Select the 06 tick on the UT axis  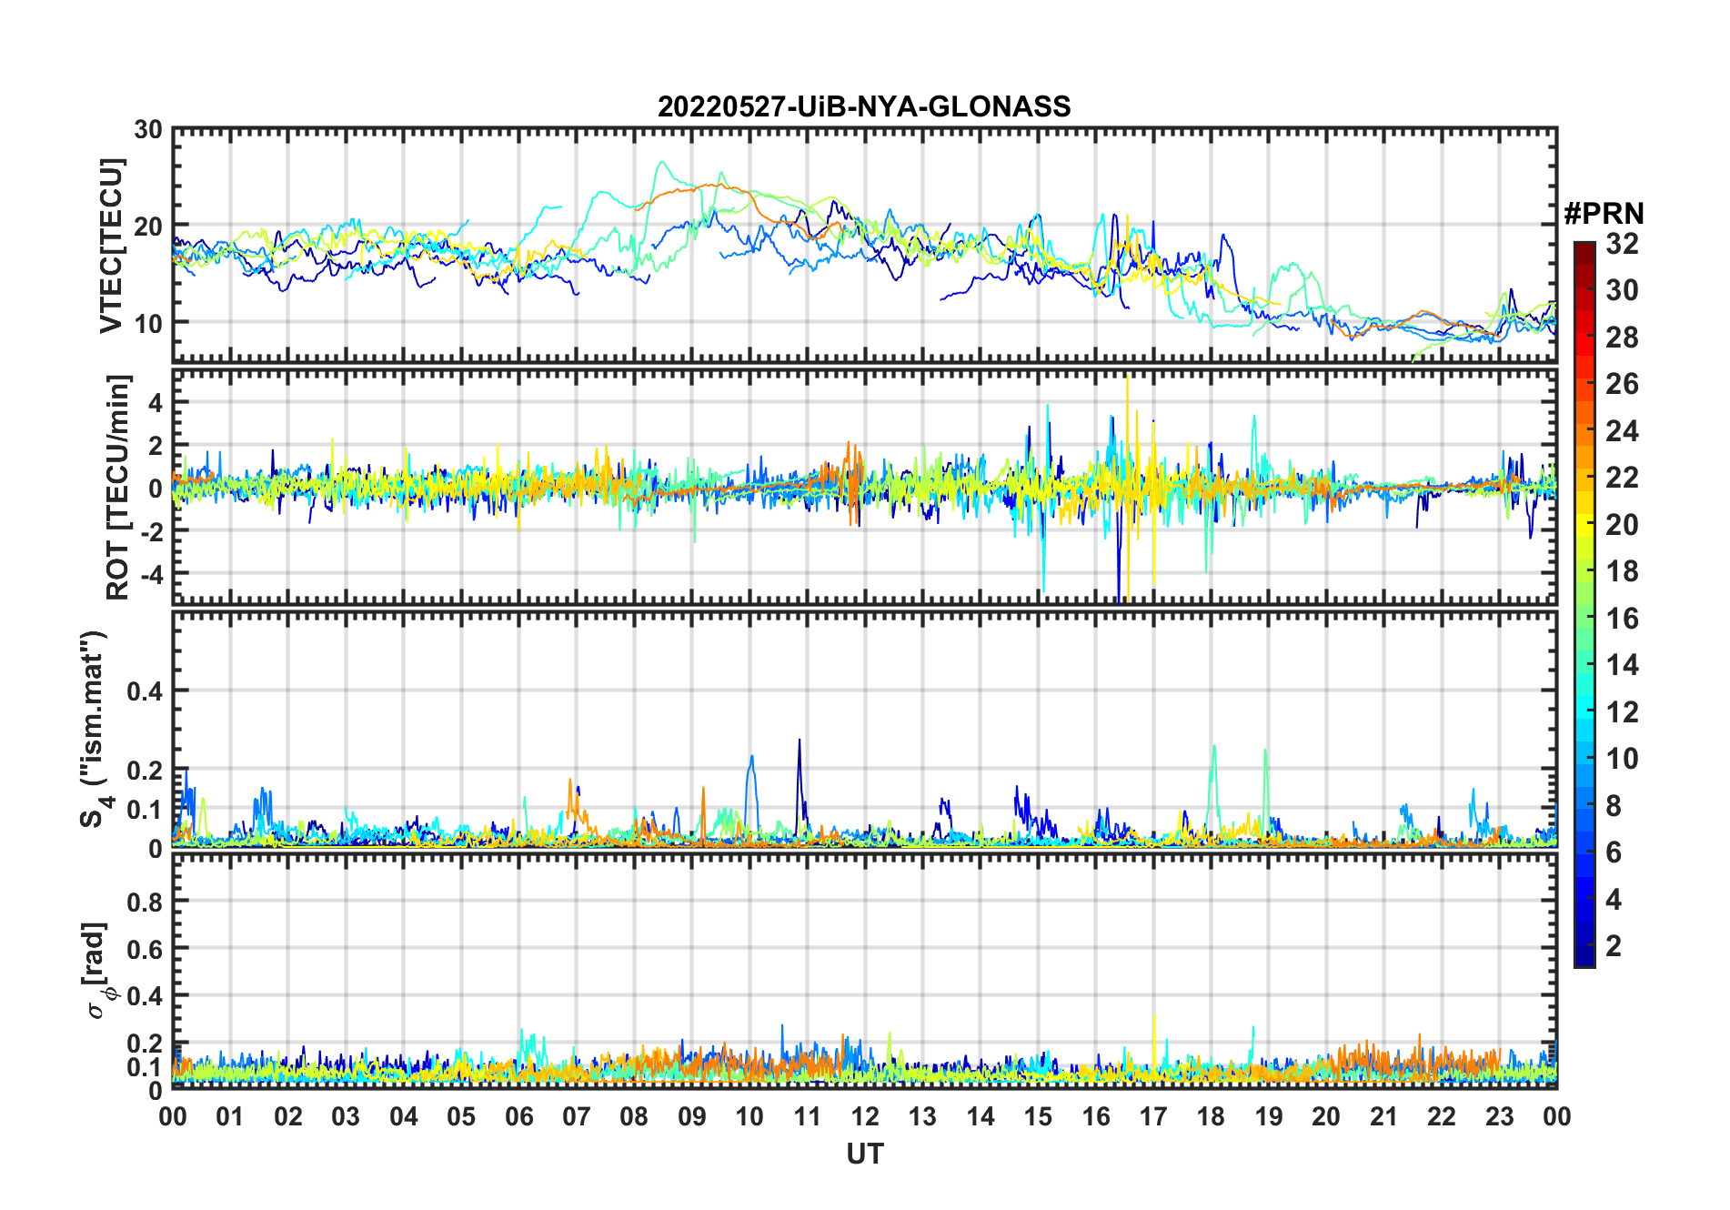pos(519,1117)
